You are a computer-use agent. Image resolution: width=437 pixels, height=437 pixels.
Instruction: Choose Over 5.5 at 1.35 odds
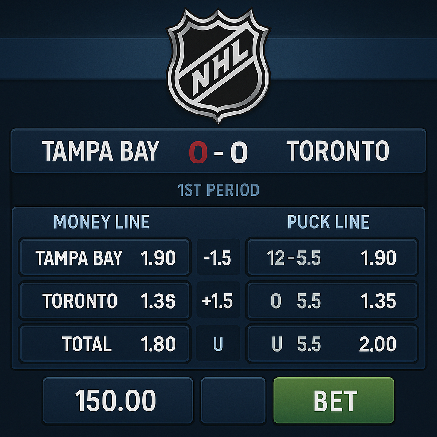coord(332,300)
